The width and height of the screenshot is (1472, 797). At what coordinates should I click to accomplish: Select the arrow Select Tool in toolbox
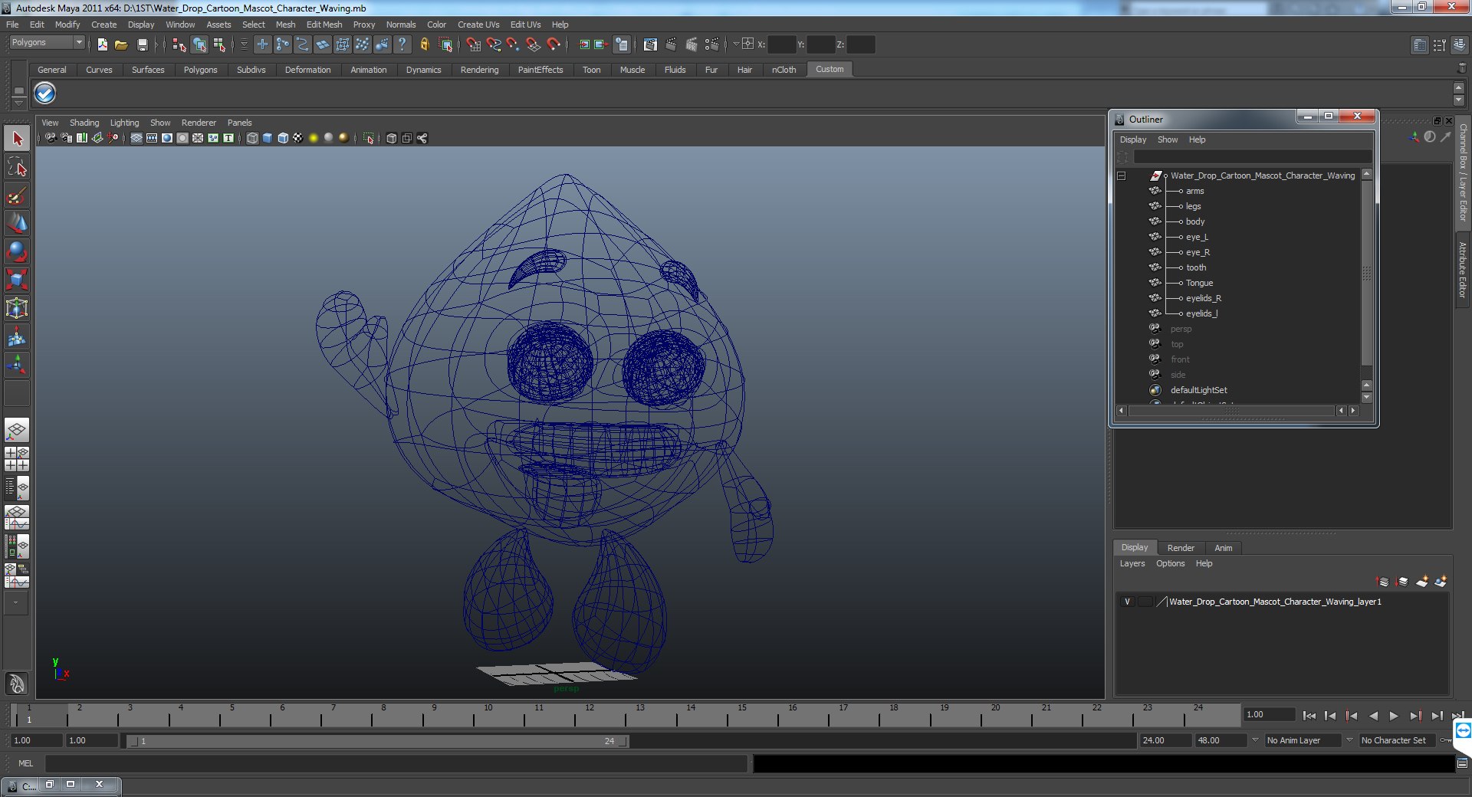click(17, 139)
